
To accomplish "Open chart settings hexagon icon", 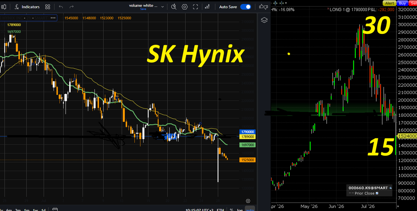I will [185, 7].
